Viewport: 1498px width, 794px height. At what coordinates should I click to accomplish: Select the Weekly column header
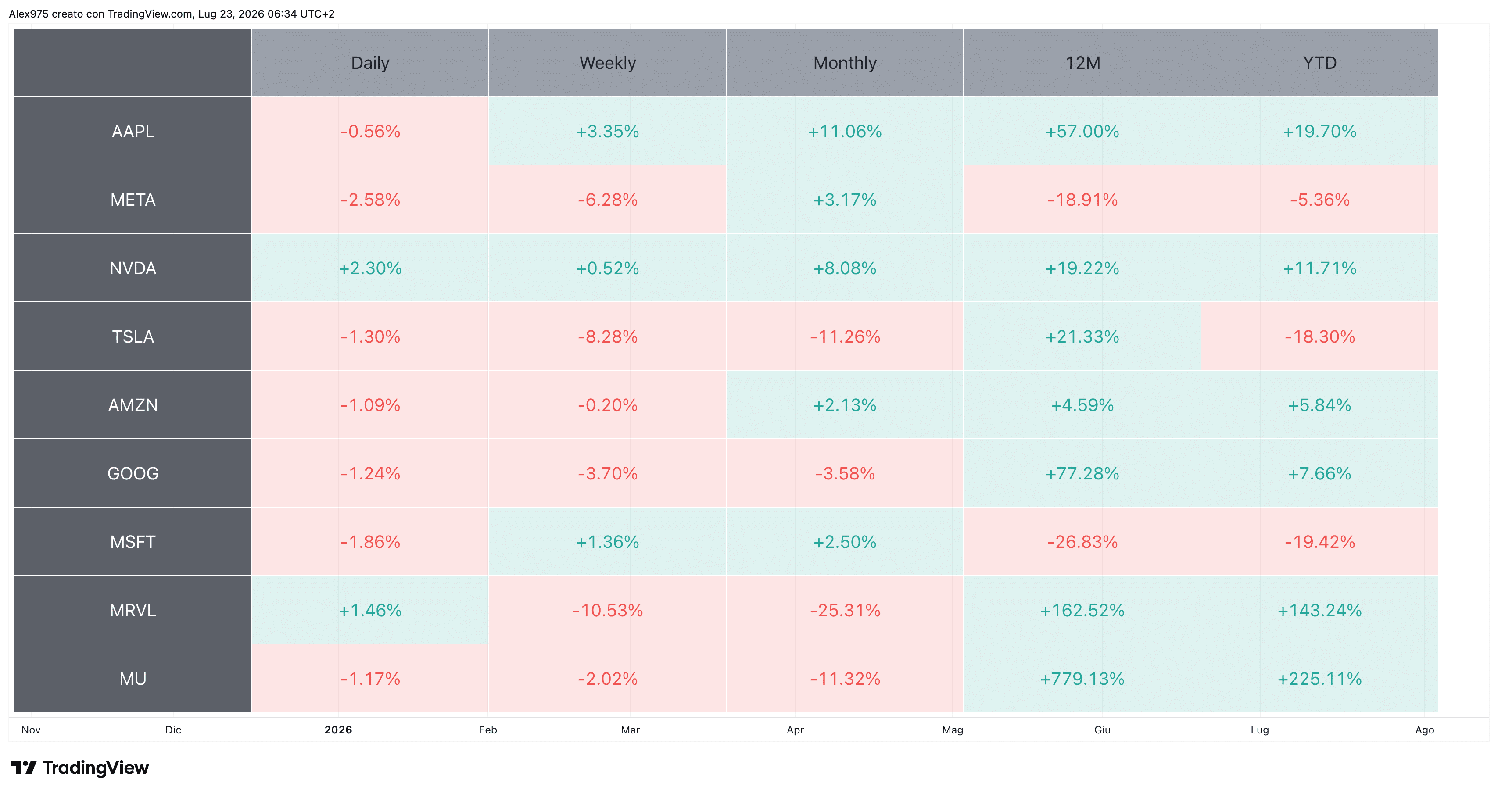coord(607,62)
